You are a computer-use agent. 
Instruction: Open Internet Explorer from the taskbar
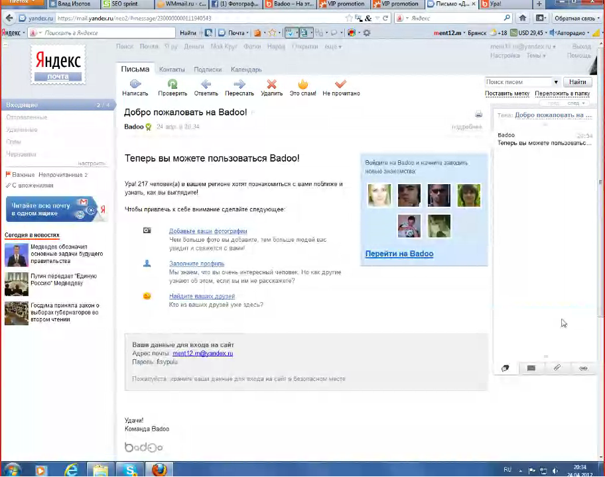(x=71, y=470)
